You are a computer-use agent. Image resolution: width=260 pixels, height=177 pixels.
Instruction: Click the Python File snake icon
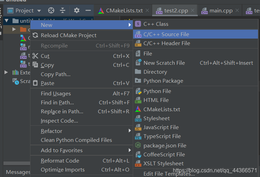tap(138, 91)
